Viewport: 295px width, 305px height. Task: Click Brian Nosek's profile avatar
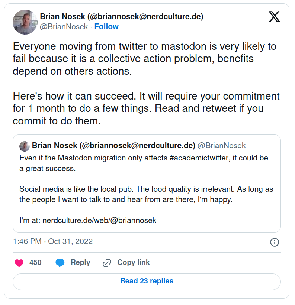point(25,22)
